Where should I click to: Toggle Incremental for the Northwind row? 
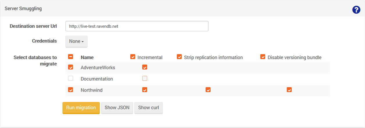pyautogui.click(x=145, y=90)
